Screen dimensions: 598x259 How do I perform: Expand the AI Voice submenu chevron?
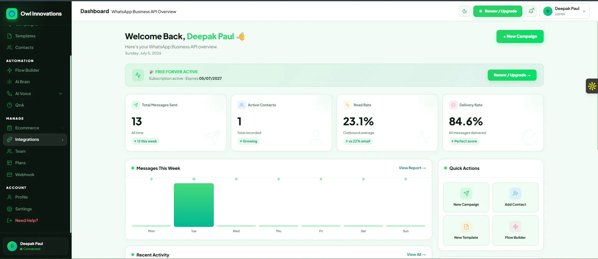(61, 94)
